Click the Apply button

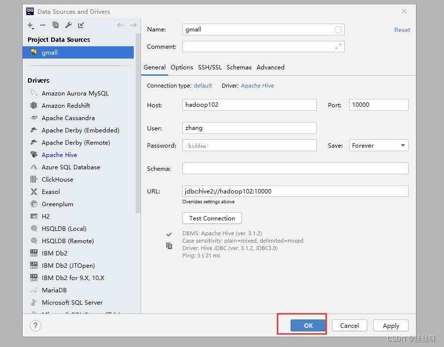[x=391, y=325]
